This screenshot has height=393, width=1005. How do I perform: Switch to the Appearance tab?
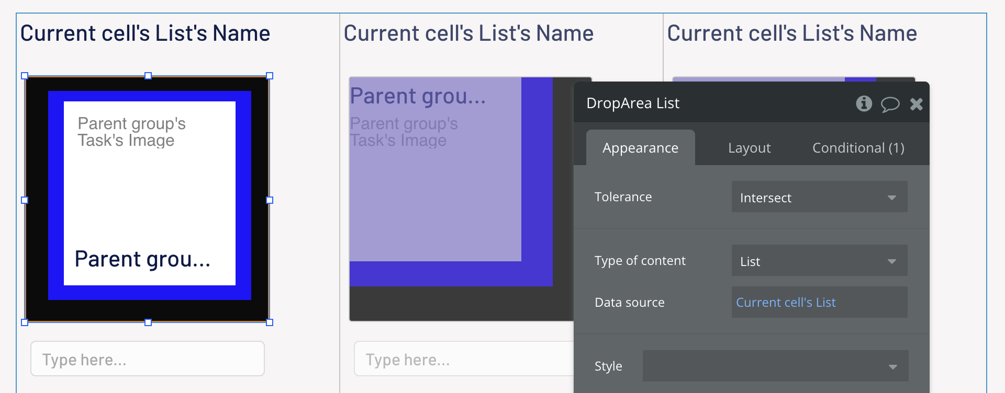tap(640, 148)
